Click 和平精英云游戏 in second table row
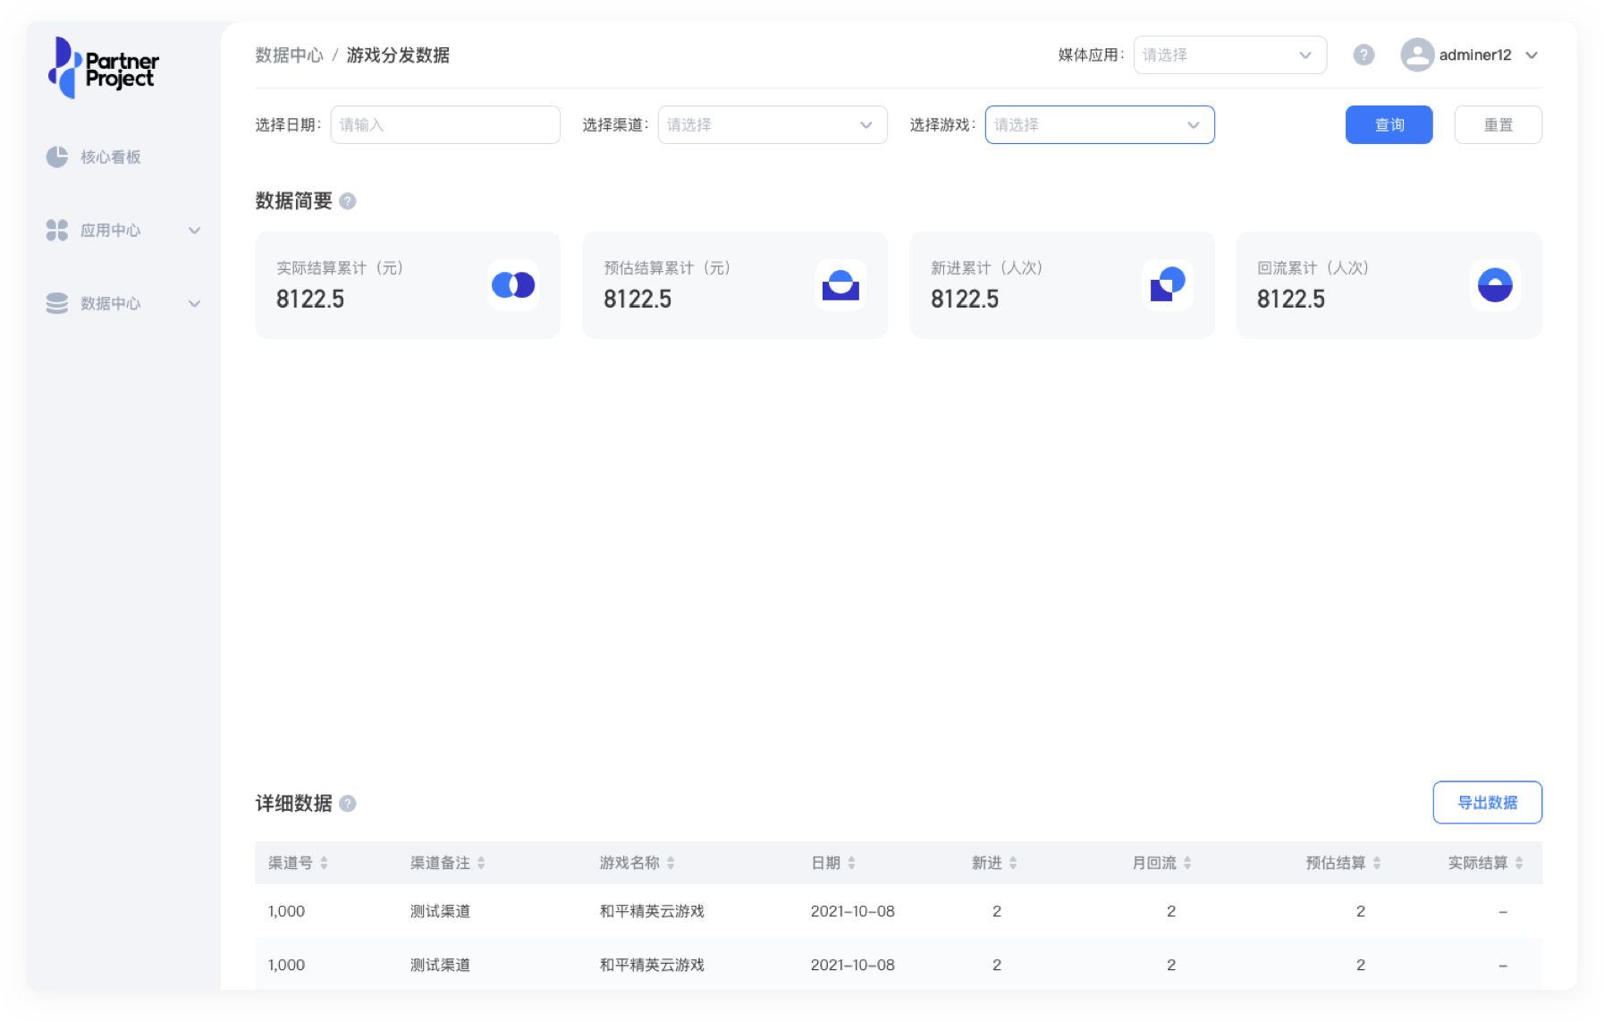Screen dimensions: 1604x1022 (652, 965)
